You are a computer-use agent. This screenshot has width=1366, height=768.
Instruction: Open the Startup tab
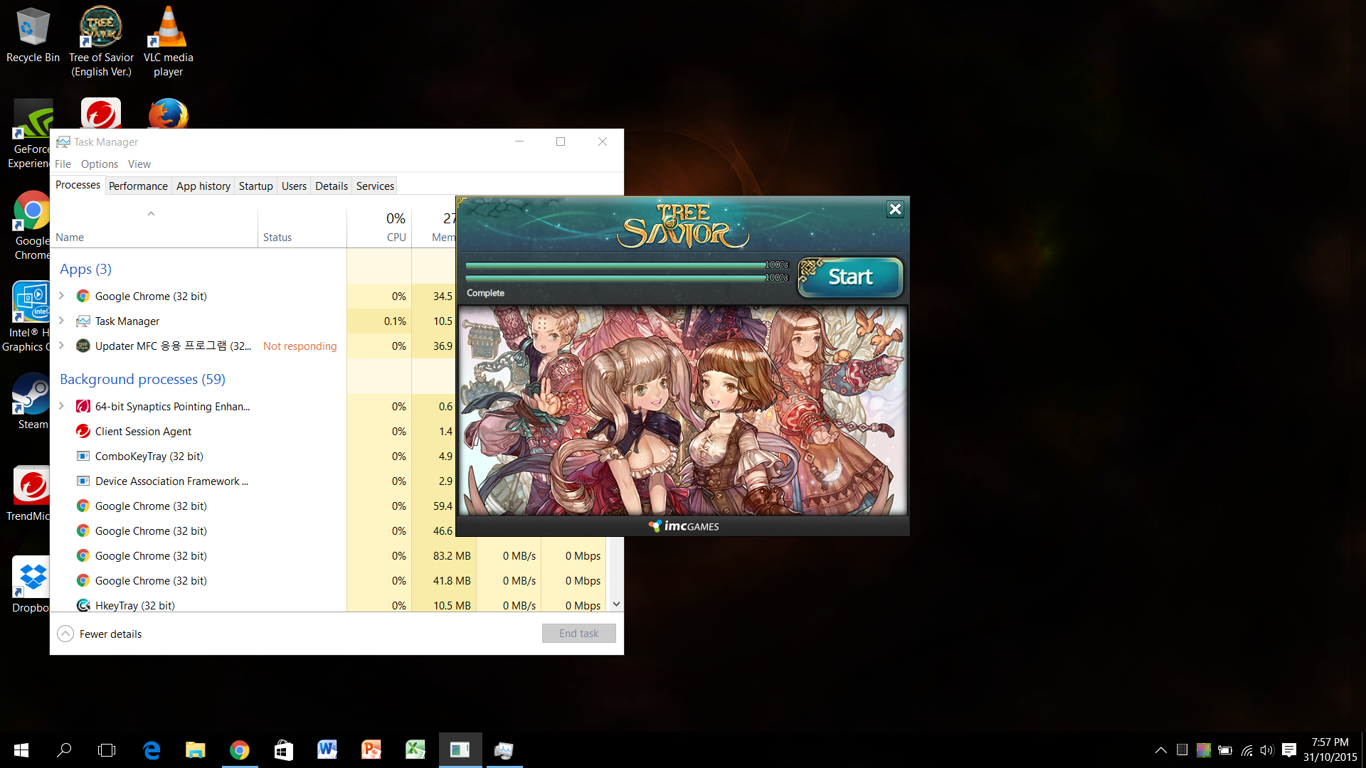click(255, 186)
